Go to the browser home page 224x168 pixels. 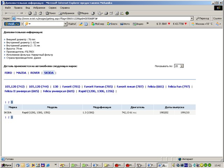pyautogui.click(x=40, y=13)
